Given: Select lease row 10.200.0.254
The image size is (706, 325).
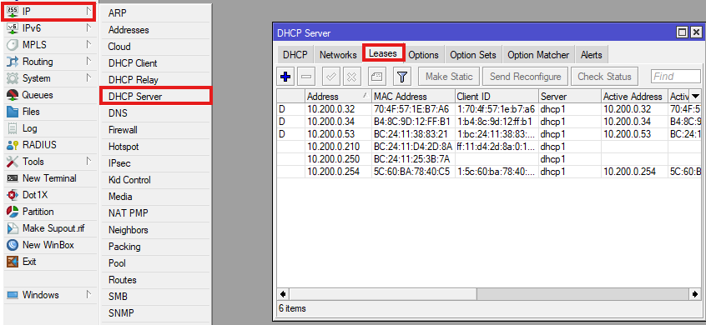Looking at the screenshot, I should point(489,172).
